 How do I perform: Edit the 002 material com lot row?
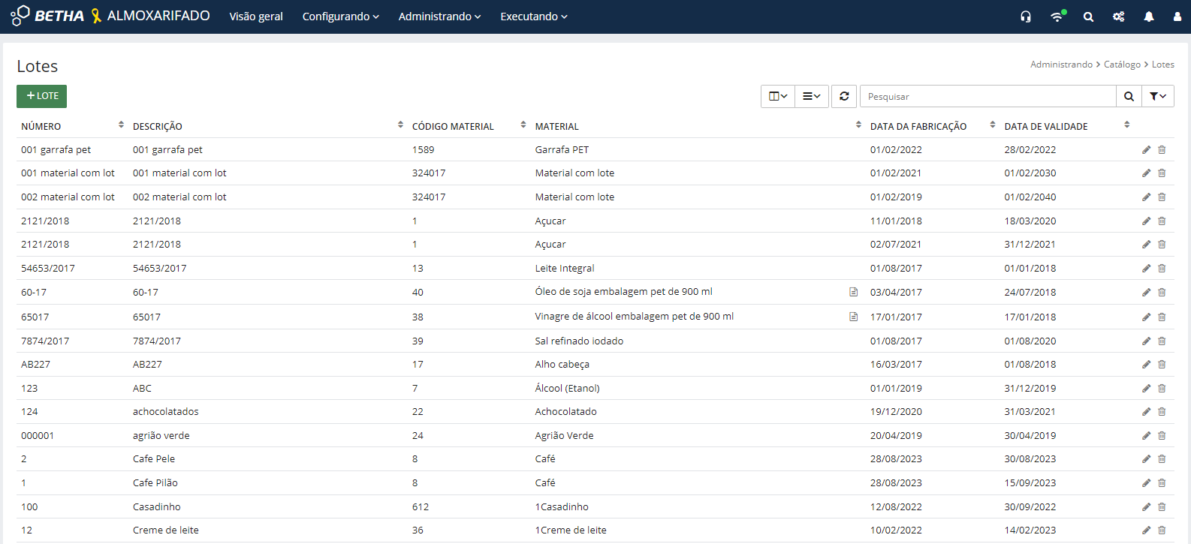(1147, 197)
